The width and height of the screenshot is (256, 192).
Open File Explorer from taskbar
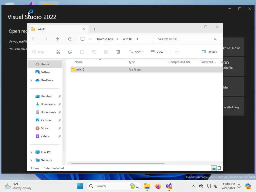(147, 186)
